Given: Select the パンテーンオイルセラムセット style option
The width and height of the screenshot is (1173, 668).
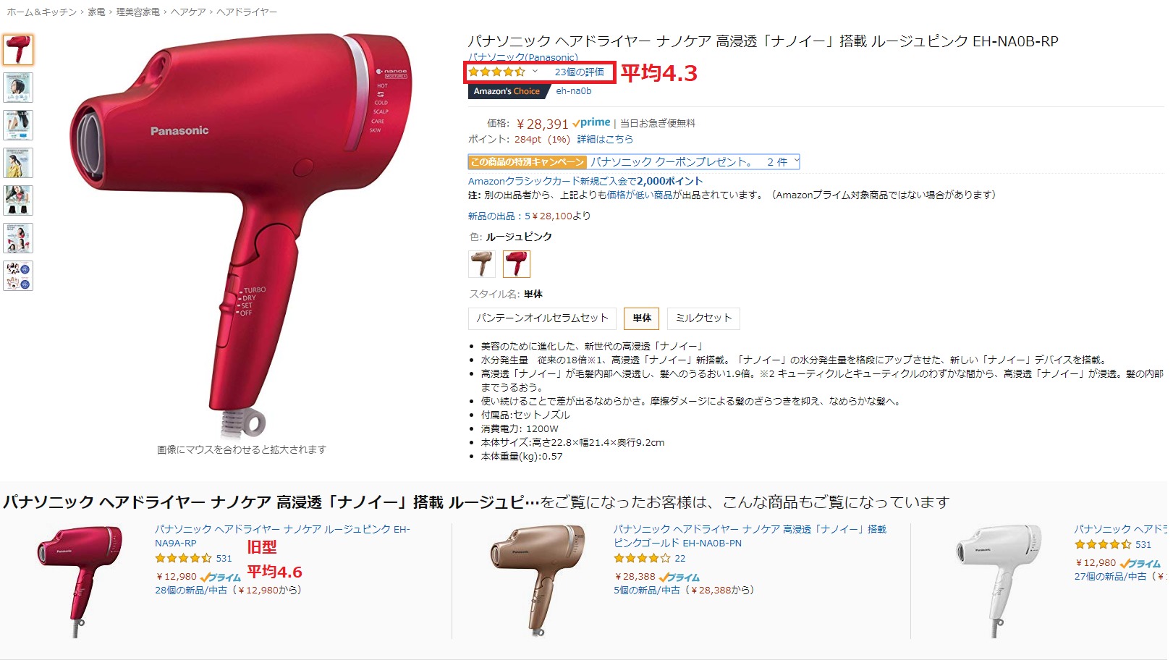Looking at the screenshot, I should [542, 318].
